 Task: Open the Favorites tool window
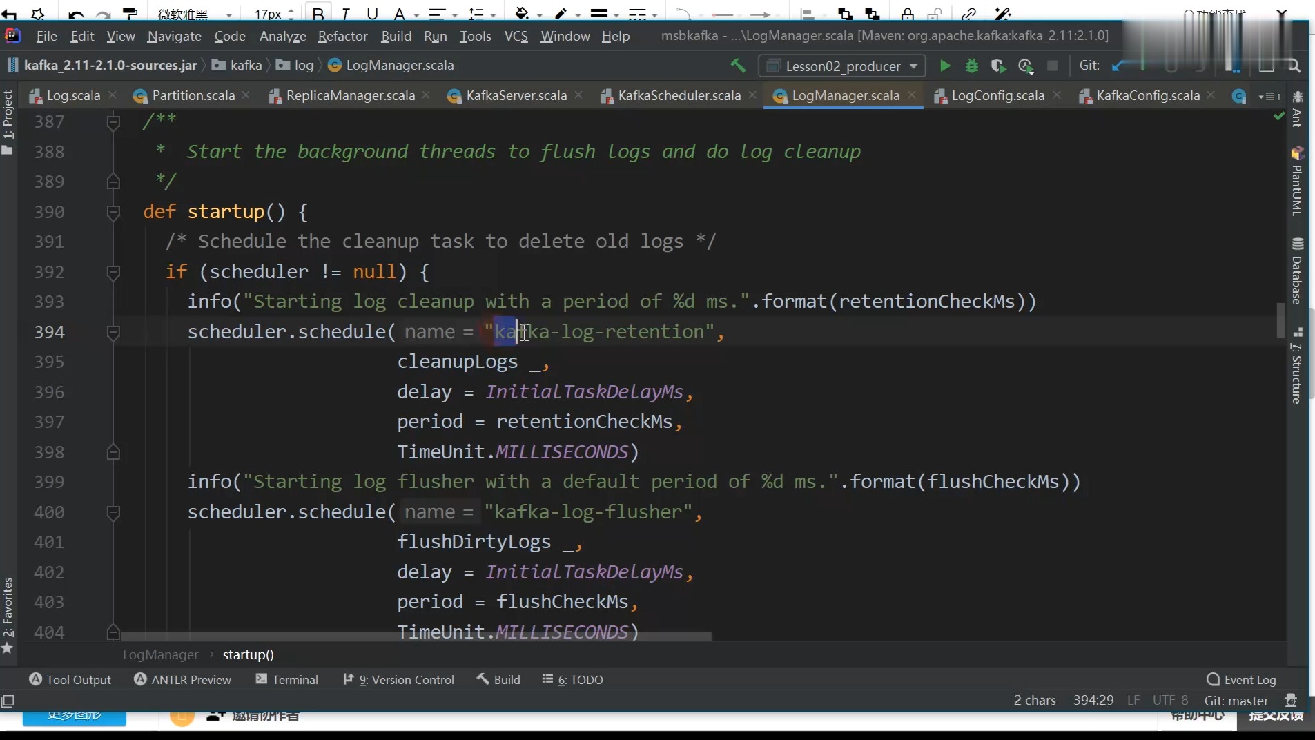pos(8,614)
